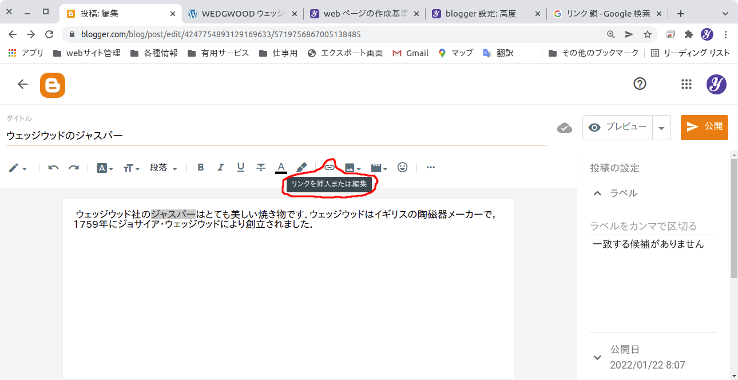Open the Chrome three-dot menu
Screen dimensions: 738x380
point(726,34)
